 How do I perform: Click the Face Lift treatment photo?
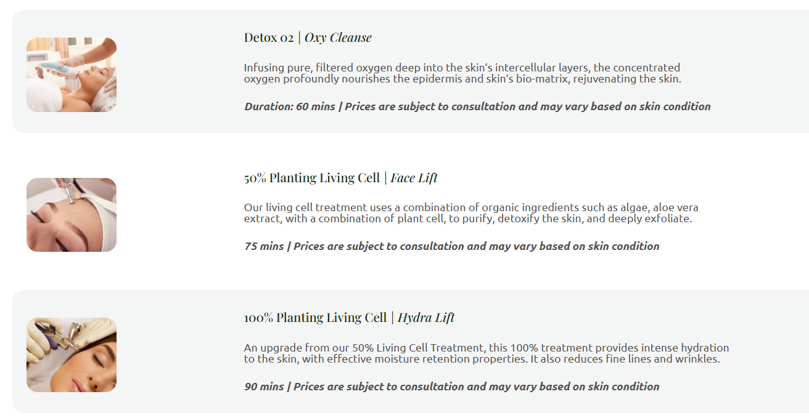click(72, 215)
